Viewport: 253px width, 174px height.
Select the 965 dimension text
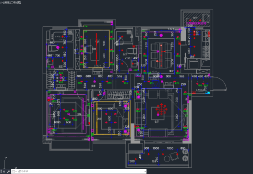coord(181,76)
